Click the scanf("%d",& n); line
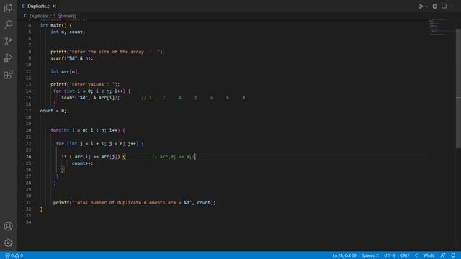461x259 pixels. click(x=72, y=58)
